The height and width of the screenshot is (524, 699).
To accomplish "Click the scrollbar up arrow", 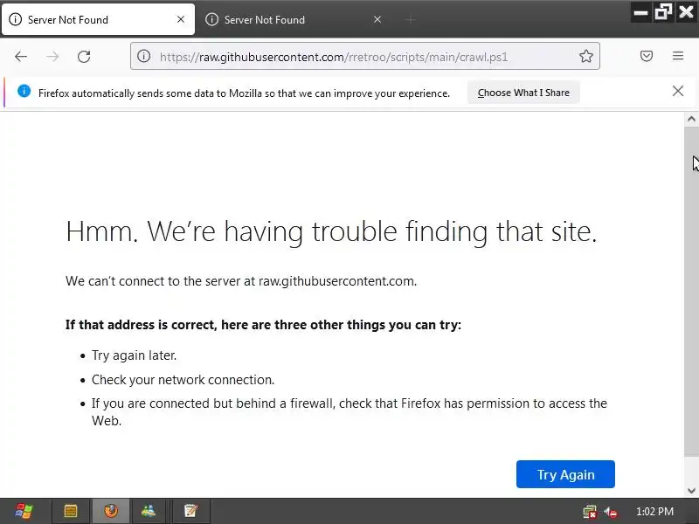I will [691, 119].
